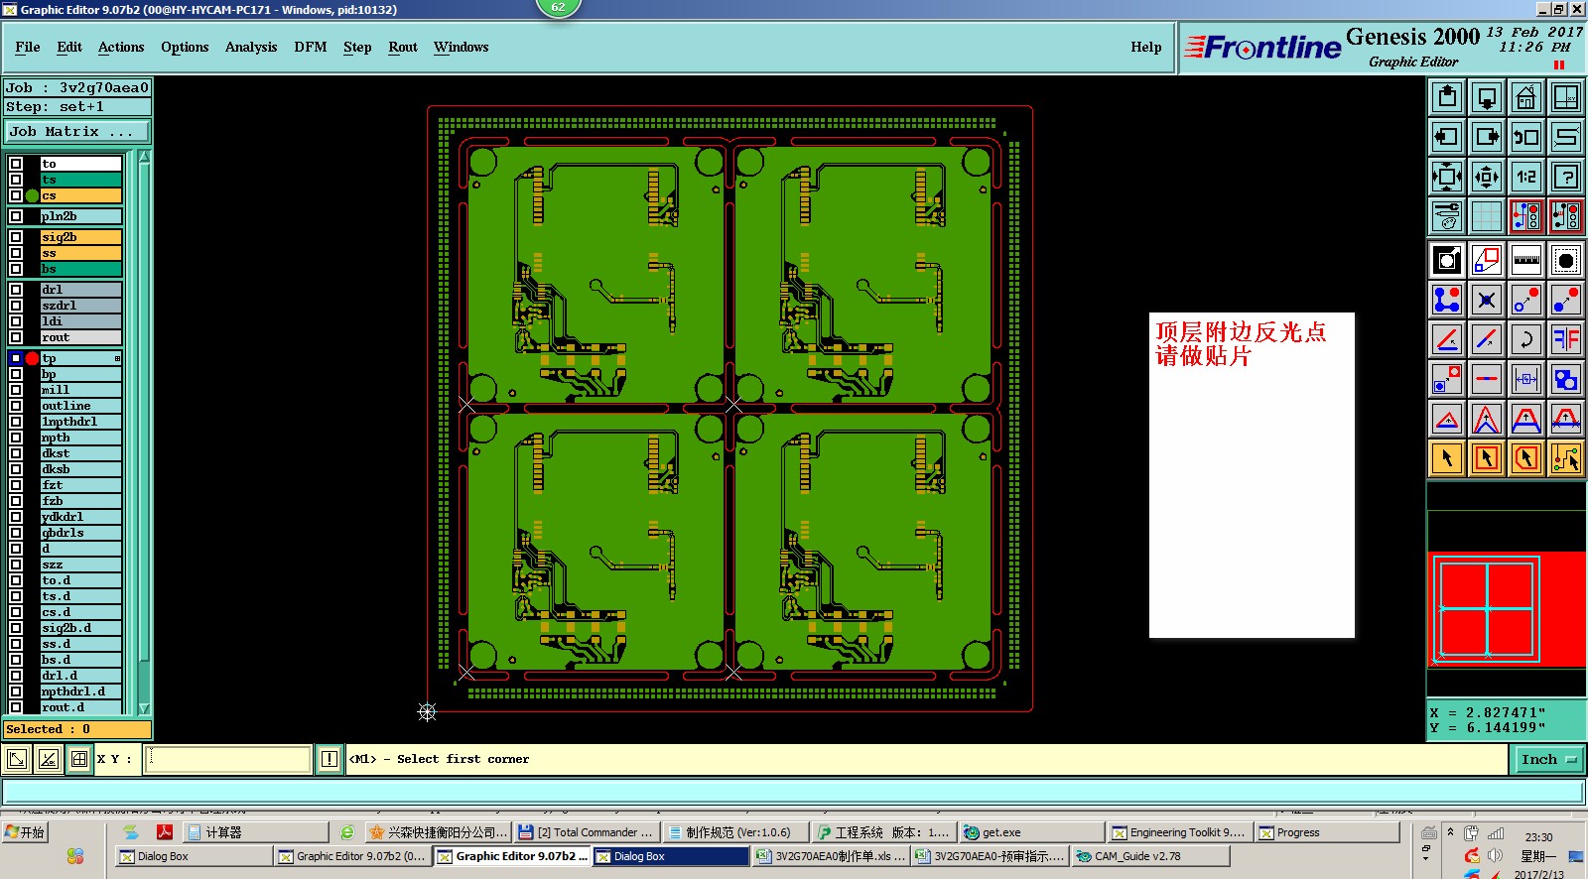Screen dimensions: 1588x879
Task: Toggle the checkbox for layer rout
Action: point(16,337)
